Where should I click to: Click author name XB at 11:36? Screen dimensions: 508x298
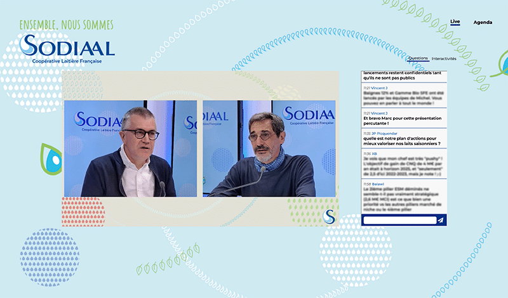374,153
